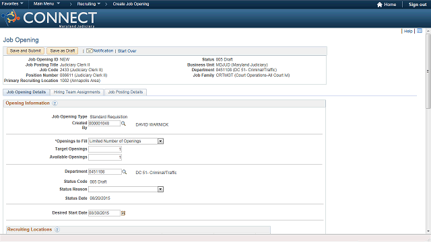Open the Favorites dropdown menu
This screenshot has height=242, width=431.
pos(12,3)
